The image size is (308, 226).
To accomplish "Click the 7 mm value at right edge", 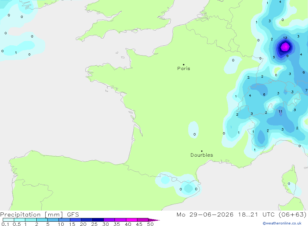I will (x=306, y=90).
